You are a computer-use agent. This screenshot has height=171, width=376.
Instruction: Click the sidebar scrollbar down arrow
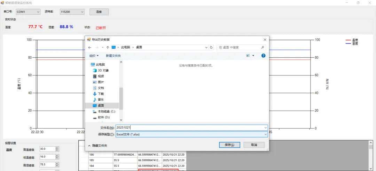(121, 120)
